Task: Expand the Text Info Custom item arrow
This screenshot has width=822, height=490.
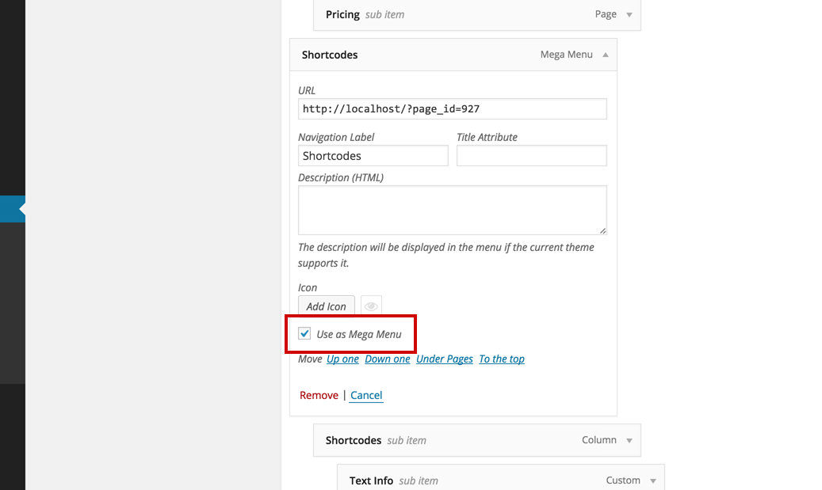Action: [653, 481]
